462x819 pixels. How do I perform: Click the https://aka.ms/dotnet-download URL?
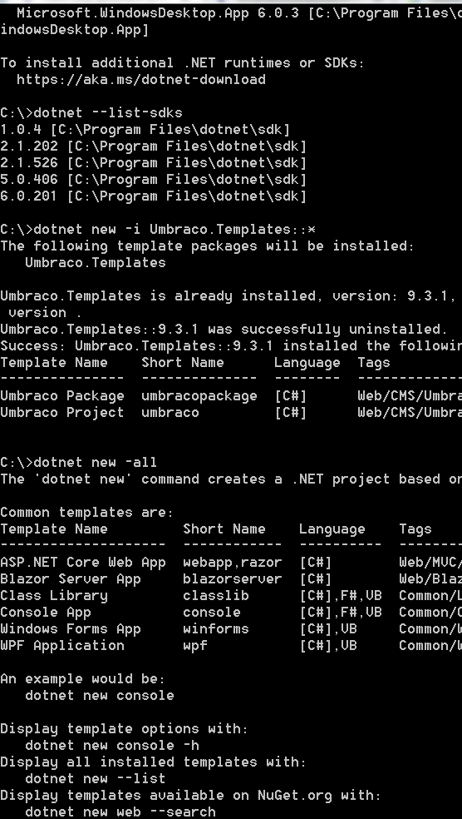tap(141, 79)
